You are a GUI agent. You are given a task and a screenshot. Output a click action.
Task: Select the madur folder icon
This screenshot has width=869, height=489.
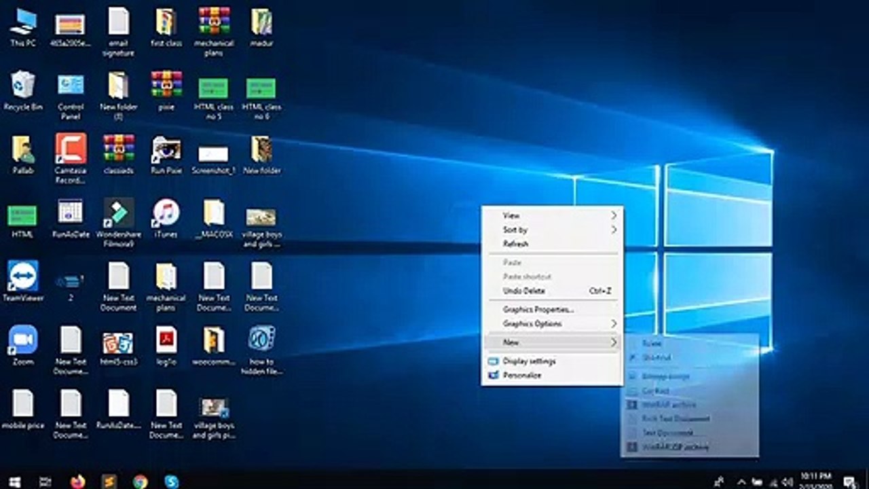click(x=261, y=28)
